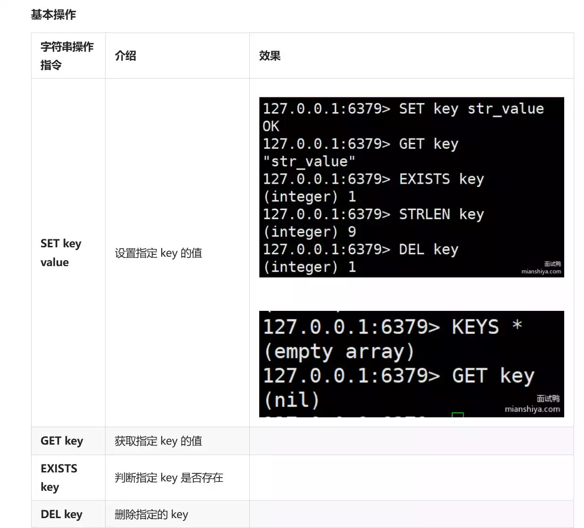The image size is (584, 528).
Task: Click the 设置指定 key 的值 description
Action: tap(158, 253)
